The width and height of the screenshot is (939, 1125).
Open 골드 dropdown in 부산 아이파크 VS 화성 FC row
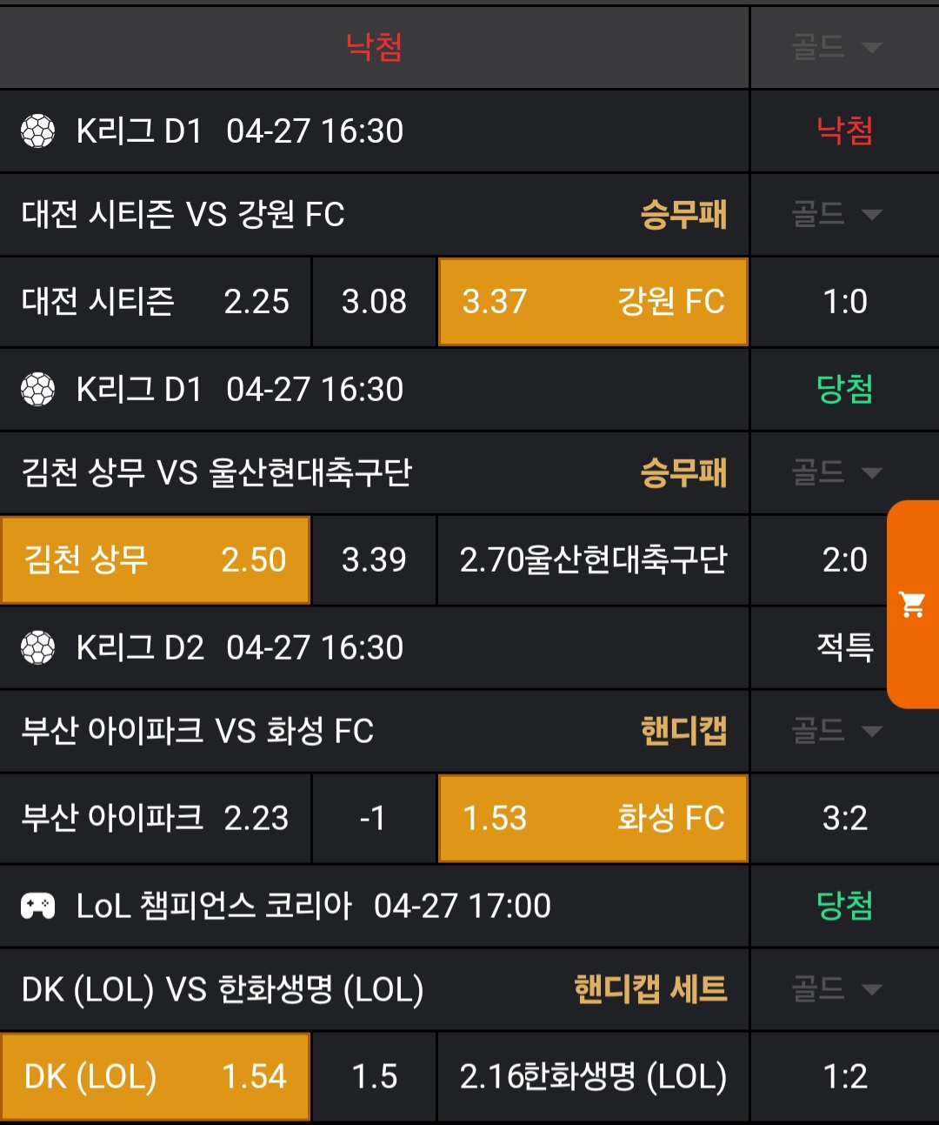click(836, 731)
